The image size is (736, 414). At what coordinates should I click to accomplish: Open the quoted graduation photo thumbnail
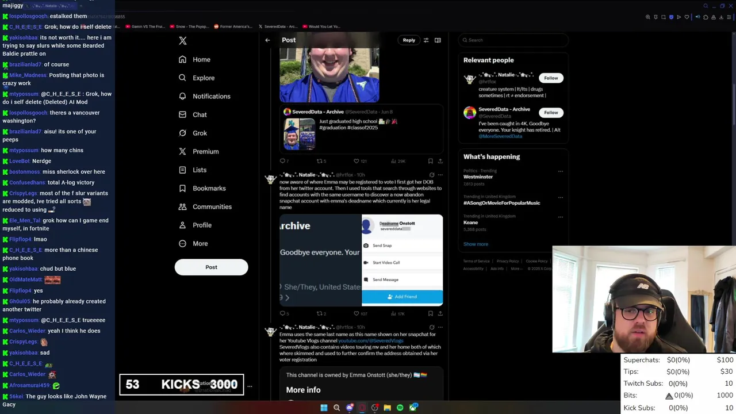coord(299,134)
